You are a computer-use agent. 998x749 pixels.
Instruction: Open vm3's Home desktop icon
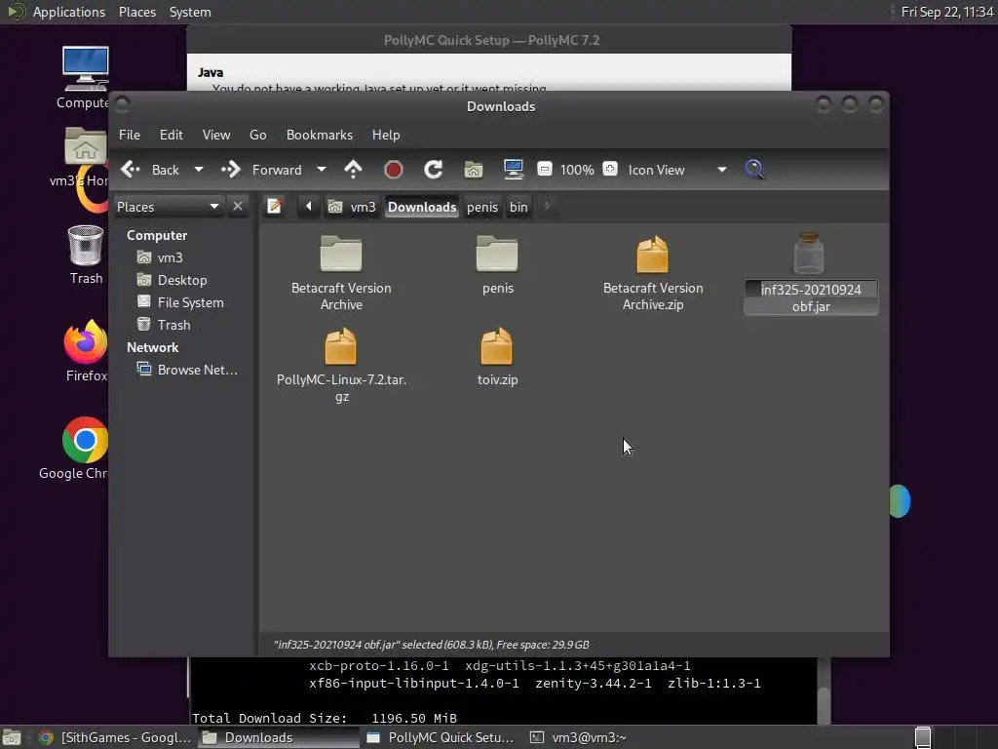83,157
